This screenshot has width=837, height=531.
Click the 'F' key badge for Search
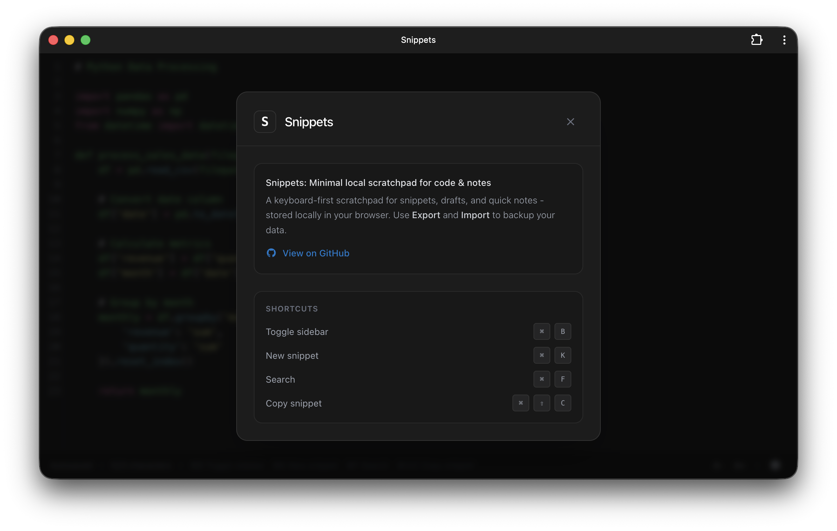(563, 379)
